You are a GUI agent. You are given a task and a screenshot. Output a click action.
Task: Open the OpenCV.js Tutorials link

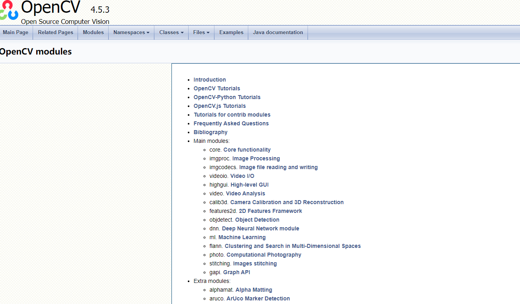click(220, 106)
